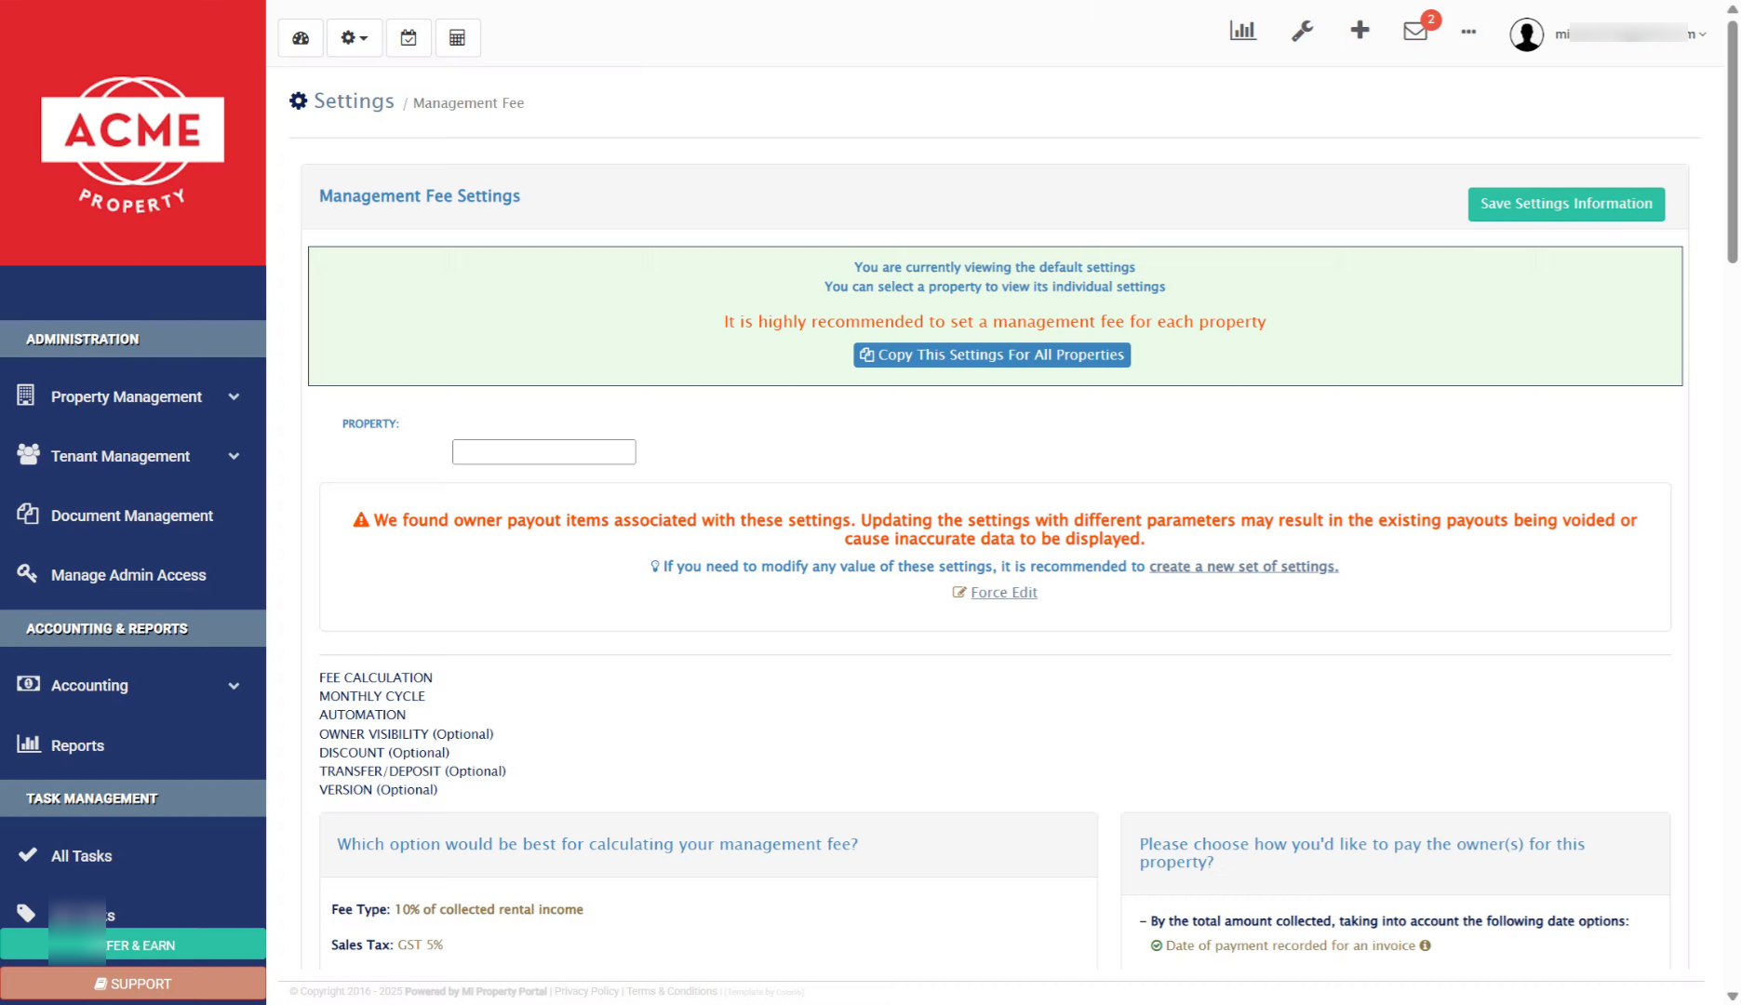This screenshot has height=1005, width=1741.
Task: Open the calendar check icon
Action: 408,38
